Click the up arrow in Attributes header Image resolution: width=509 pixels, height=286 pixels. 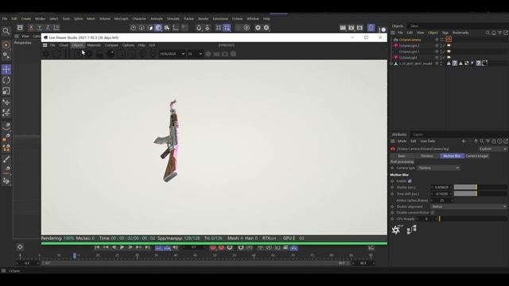pyautogui.click(x=476, y=141)
